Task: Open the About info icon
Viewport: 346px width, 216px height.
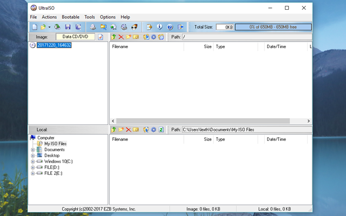Action: coord(159,27)
